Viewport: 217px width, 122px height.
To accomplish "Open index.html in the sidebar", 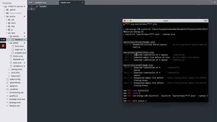I will pyautogui.click(x=16, y=76).
